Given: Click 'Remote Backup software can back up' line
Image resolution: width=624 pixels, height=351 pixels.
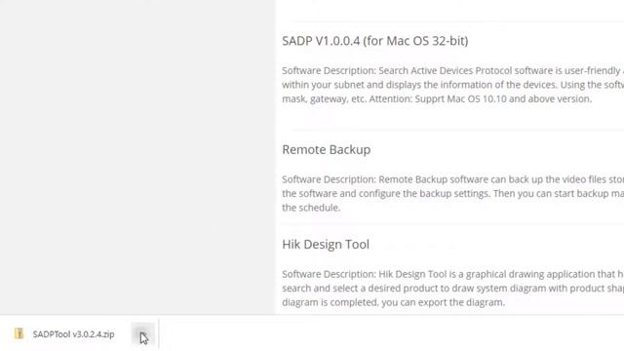Looking at the screenshot, I should [x=452, y=179].
